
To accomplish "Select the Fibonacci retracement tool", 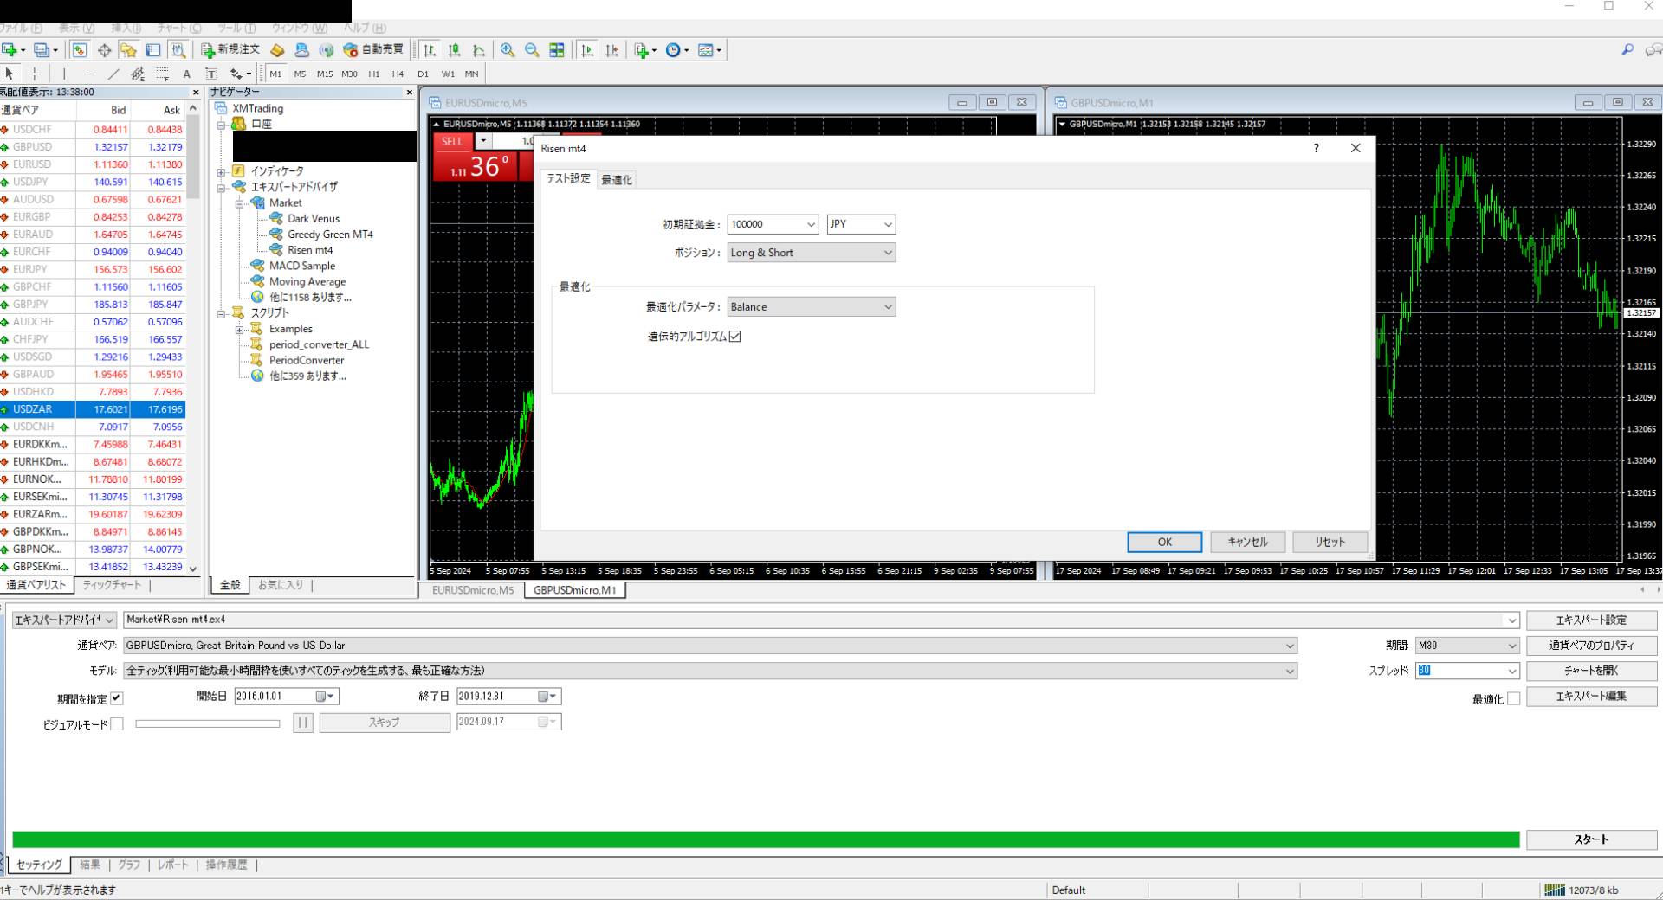I will click(x=162, y=74).
